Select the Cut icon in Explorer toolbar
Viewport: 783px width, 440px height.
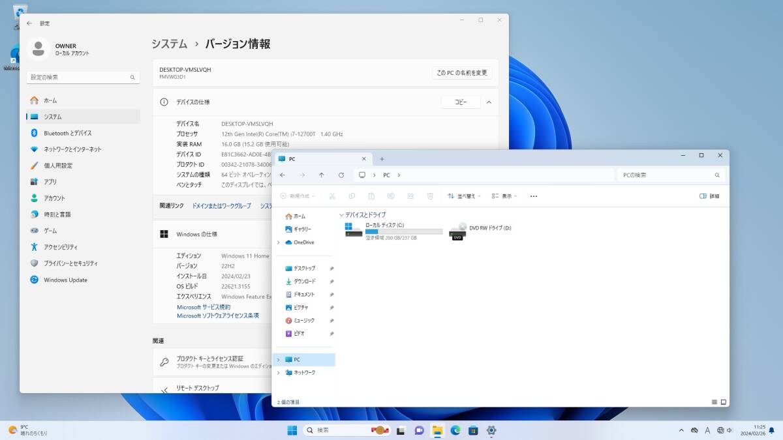tap(331, 196)
